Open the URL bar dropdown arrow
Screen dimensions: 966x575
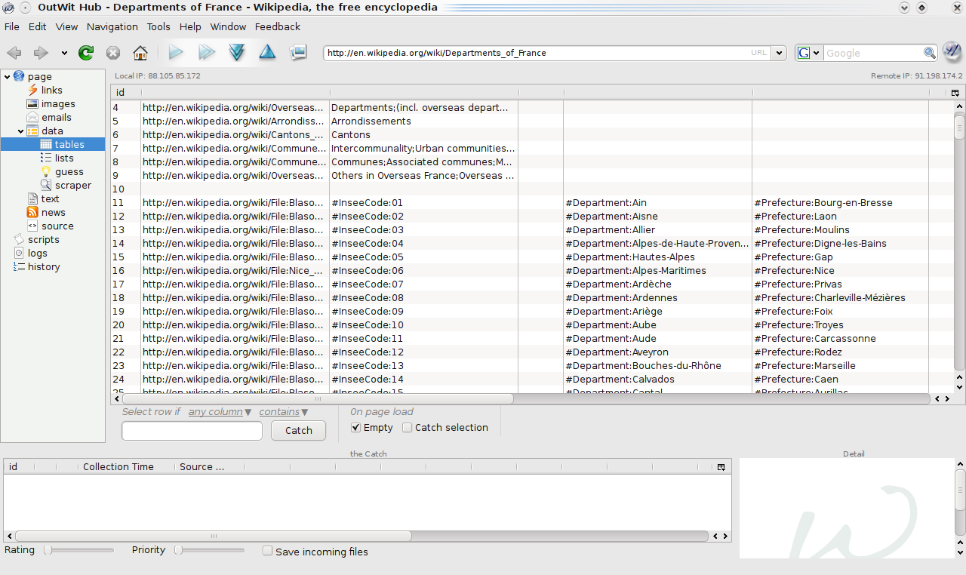click(x=780, y=54)
